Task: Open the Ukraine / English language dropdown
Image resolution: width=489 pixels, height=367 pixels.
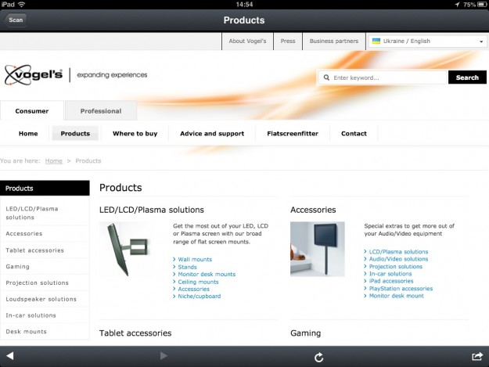Action: point(427,41)
